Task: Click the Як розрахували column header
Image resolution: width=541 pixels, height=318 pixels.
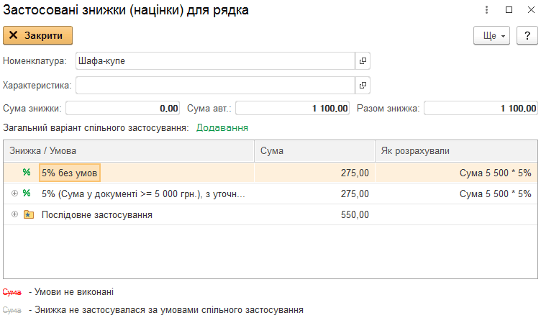Action: pyautogui.click(x=456, y=151)
